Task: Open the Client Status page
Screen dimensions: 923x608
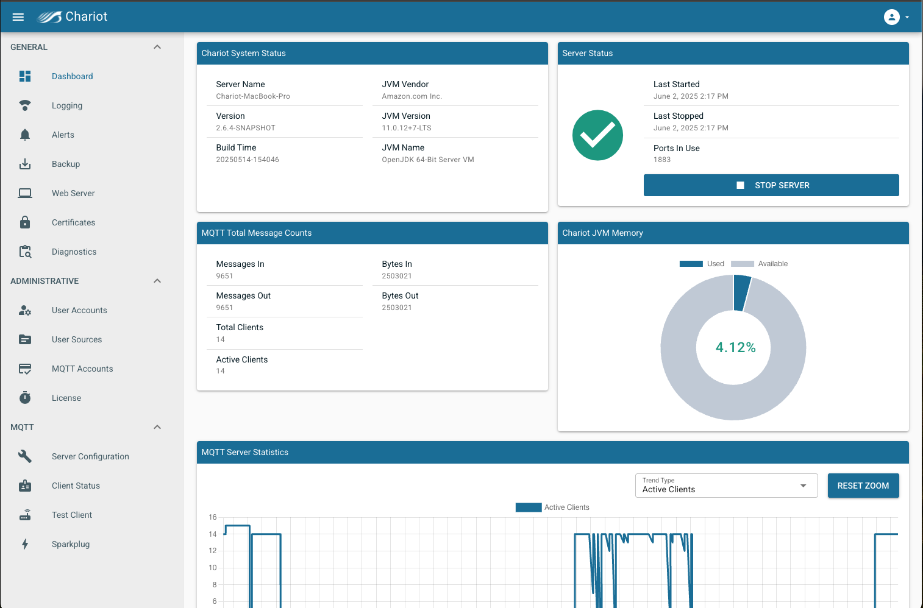Action: coord(76,486)
